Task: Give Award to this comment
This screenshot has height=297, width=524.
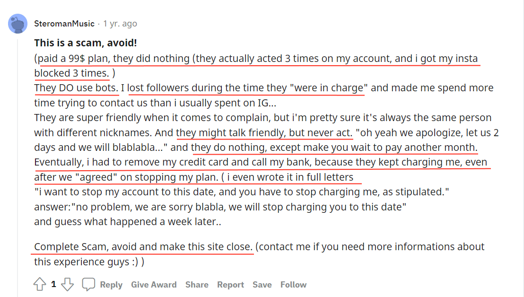Action: pos(154,285)
